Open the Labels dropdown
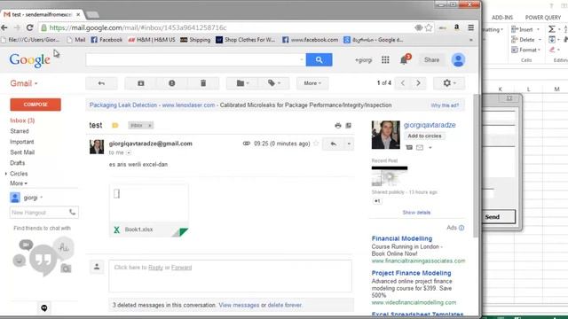Viewport: 568px width, 319px height. [274, 83]
